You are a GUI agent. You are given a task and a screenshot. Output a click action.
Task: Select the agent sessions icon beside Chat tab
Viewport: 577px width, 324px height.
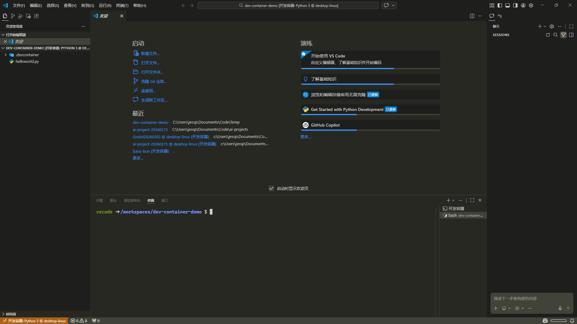tap(500, 16)
